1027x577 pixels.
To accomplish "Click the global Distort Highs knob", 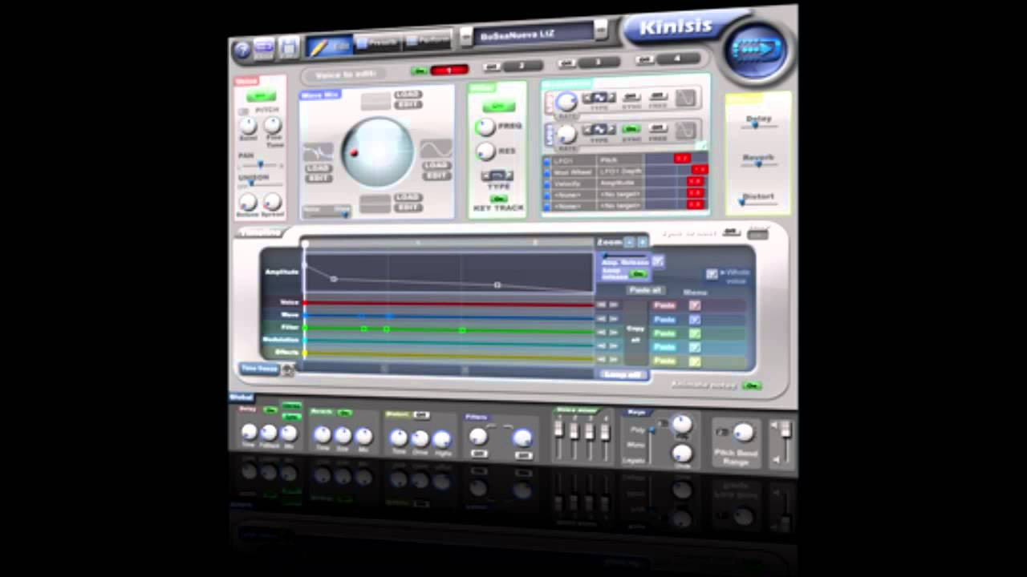I will click(x=442, y=438).
